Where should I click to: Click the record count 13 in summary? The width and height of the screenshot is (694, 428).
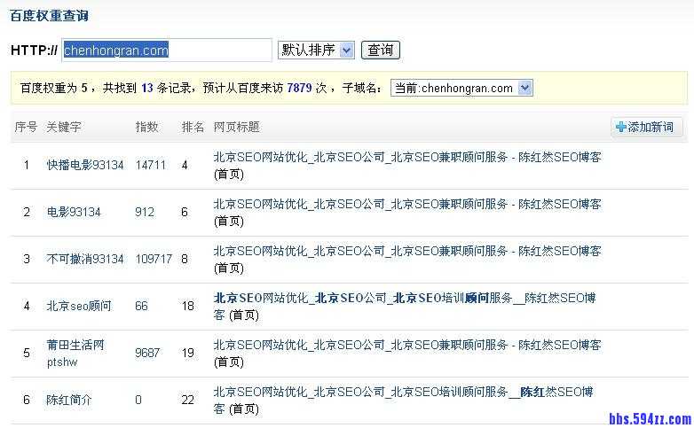(x=147, y=88)
